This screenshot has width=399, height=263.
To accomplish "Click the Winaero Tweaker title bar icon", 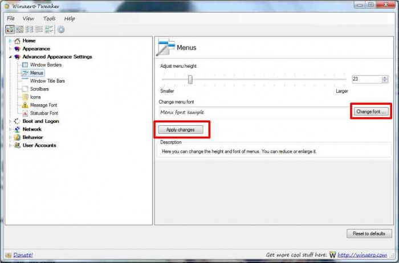I will coord(7,6).
